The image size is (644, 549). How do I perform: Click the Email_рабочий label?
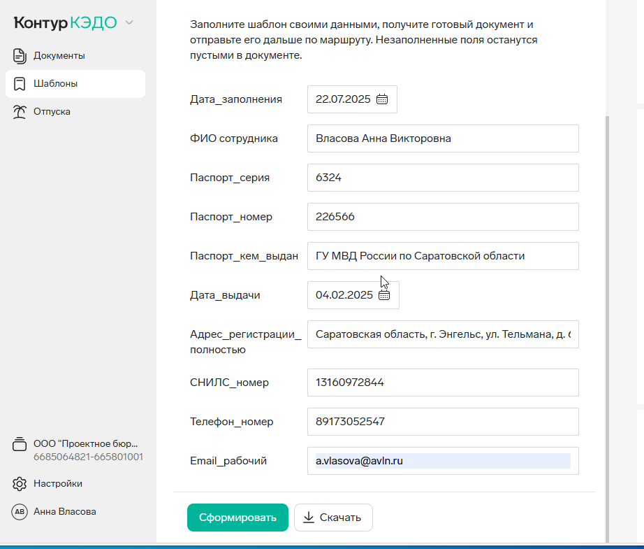click(228, 461)
